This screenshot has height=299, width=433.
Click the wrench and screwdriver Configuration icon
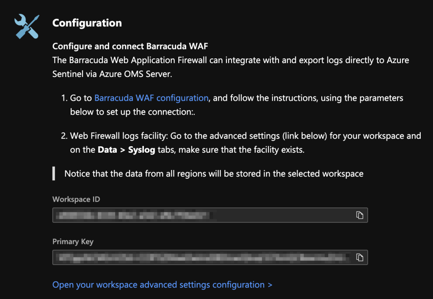[x=27, y=26]
